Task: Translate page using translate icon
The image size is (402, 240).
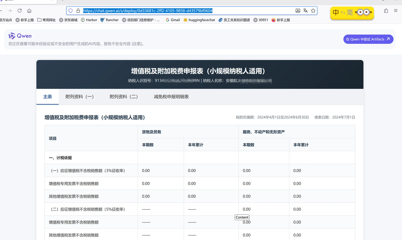Action: click(x=305, y=11)
